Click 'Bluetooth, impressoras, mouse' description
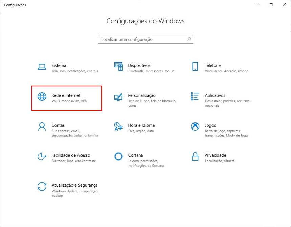Screen dimensions: 291x227 pos(151,71)
